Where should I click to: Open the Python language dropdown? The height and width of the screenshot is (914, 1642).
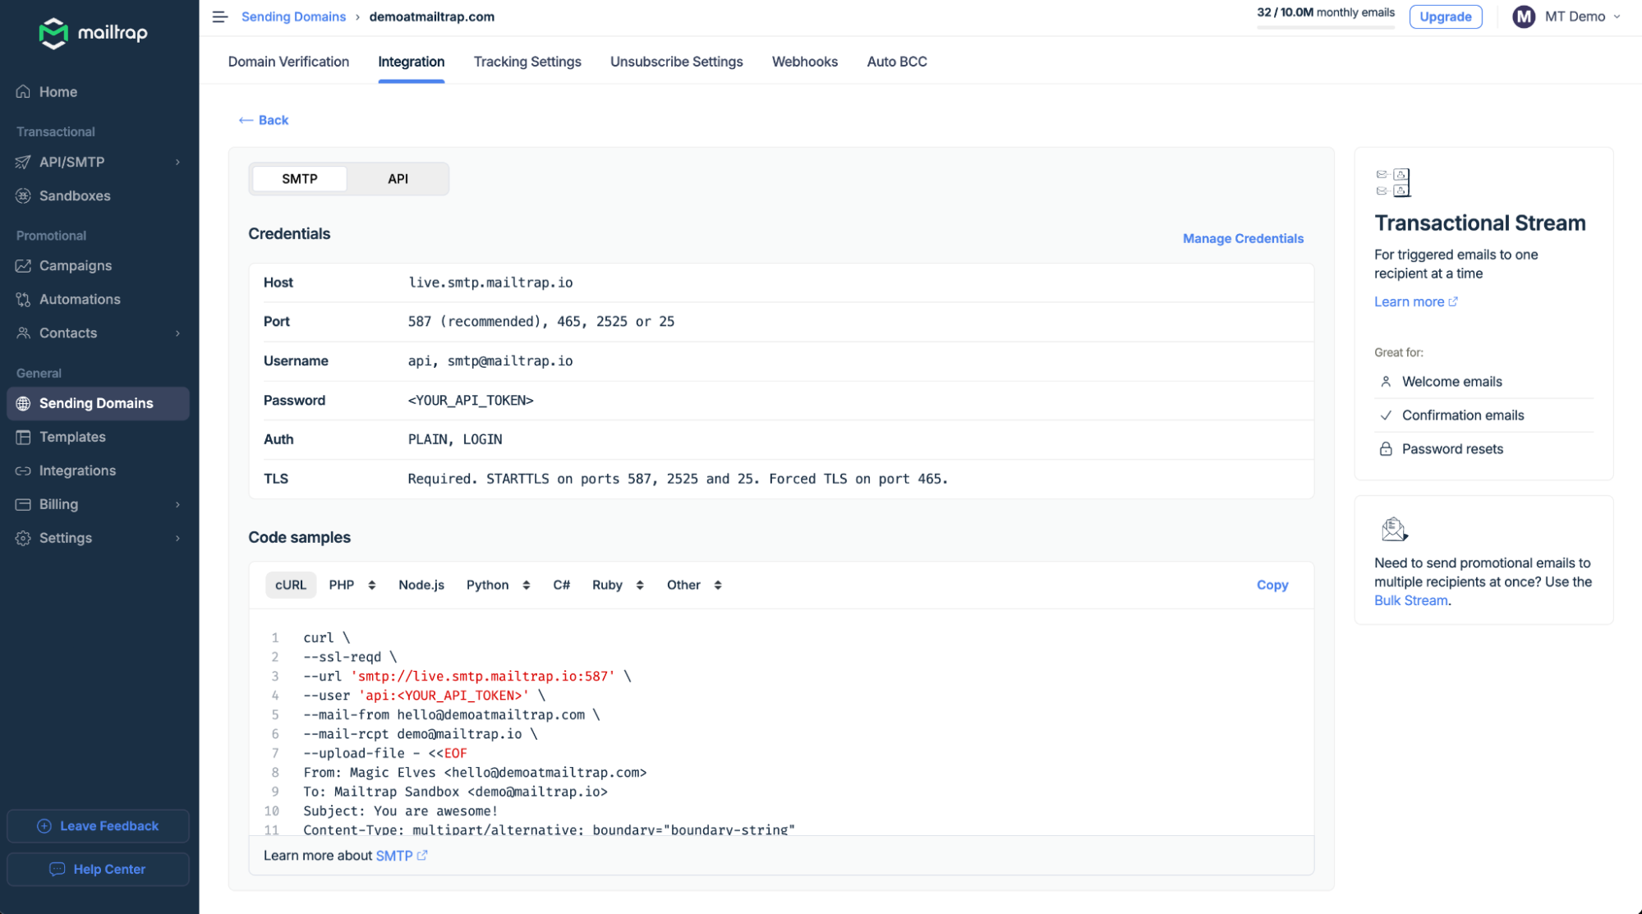[x=498, y=585]
